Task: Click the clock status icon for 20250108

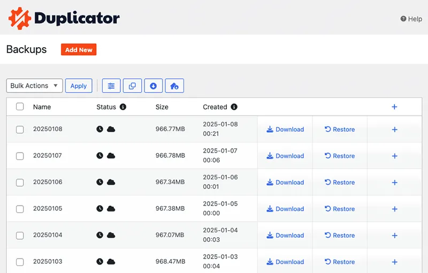Action: coord(100,129)
